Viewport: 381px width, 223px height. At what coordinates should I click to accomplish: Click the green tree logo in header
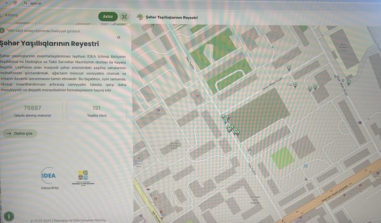(140, 17)
